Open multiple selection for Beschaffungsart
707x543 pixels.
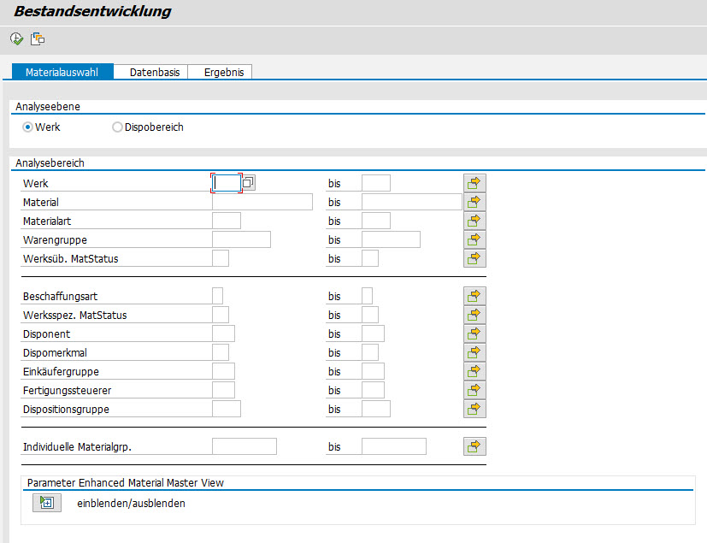[x=474, y=295]
